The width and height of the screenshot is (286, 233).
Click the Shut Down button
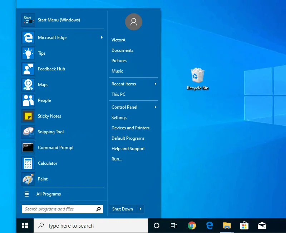[122, 209]
